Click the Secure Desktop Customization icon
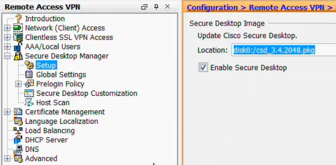The height and width of the screenshot is (165, 336). [x=29, y=93]
